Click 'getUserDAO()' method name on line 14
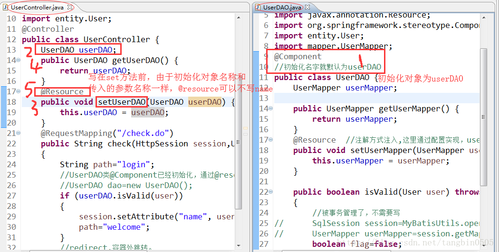This screenshot has width=499, height=252. pos(143,60)
